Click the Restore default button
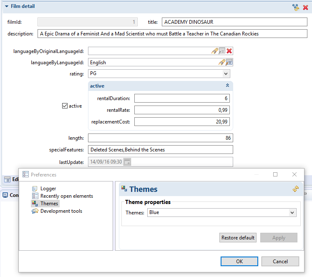Viewport: 312px width, 277px height. pyautogui.click(x=238, y=238)
